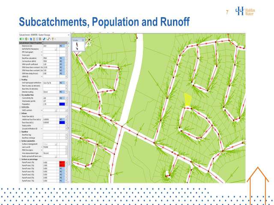This screenshot has width=274, height=205.
Task: Click the ellipsis button in SUDS controls row
Action: 56,110
